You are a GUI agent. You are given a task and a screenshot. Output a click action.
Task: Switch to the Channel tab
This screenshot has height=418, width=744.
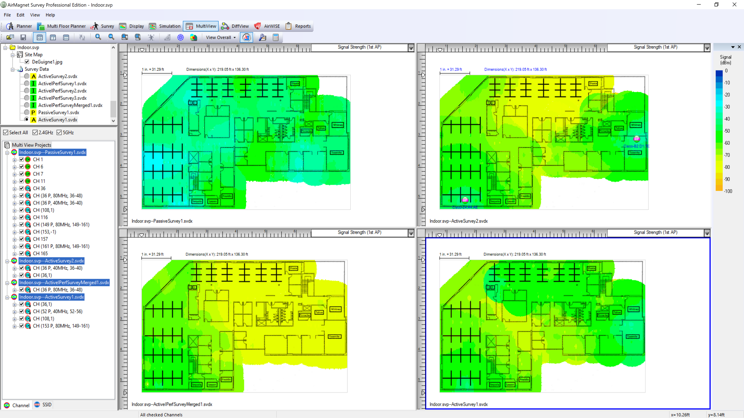pyautogui.click(x=17, y=405)
